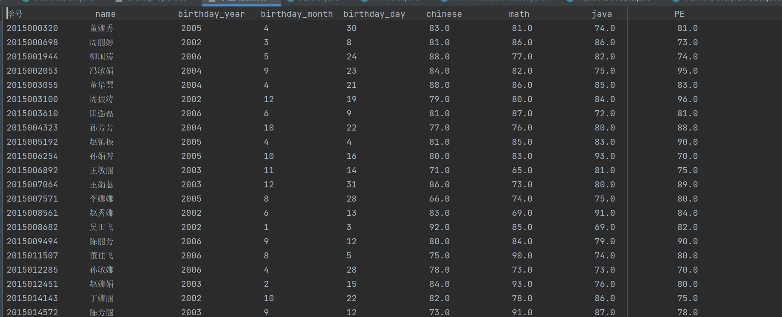
Task: Click the 学号 column header
Action: click(16, 14)
